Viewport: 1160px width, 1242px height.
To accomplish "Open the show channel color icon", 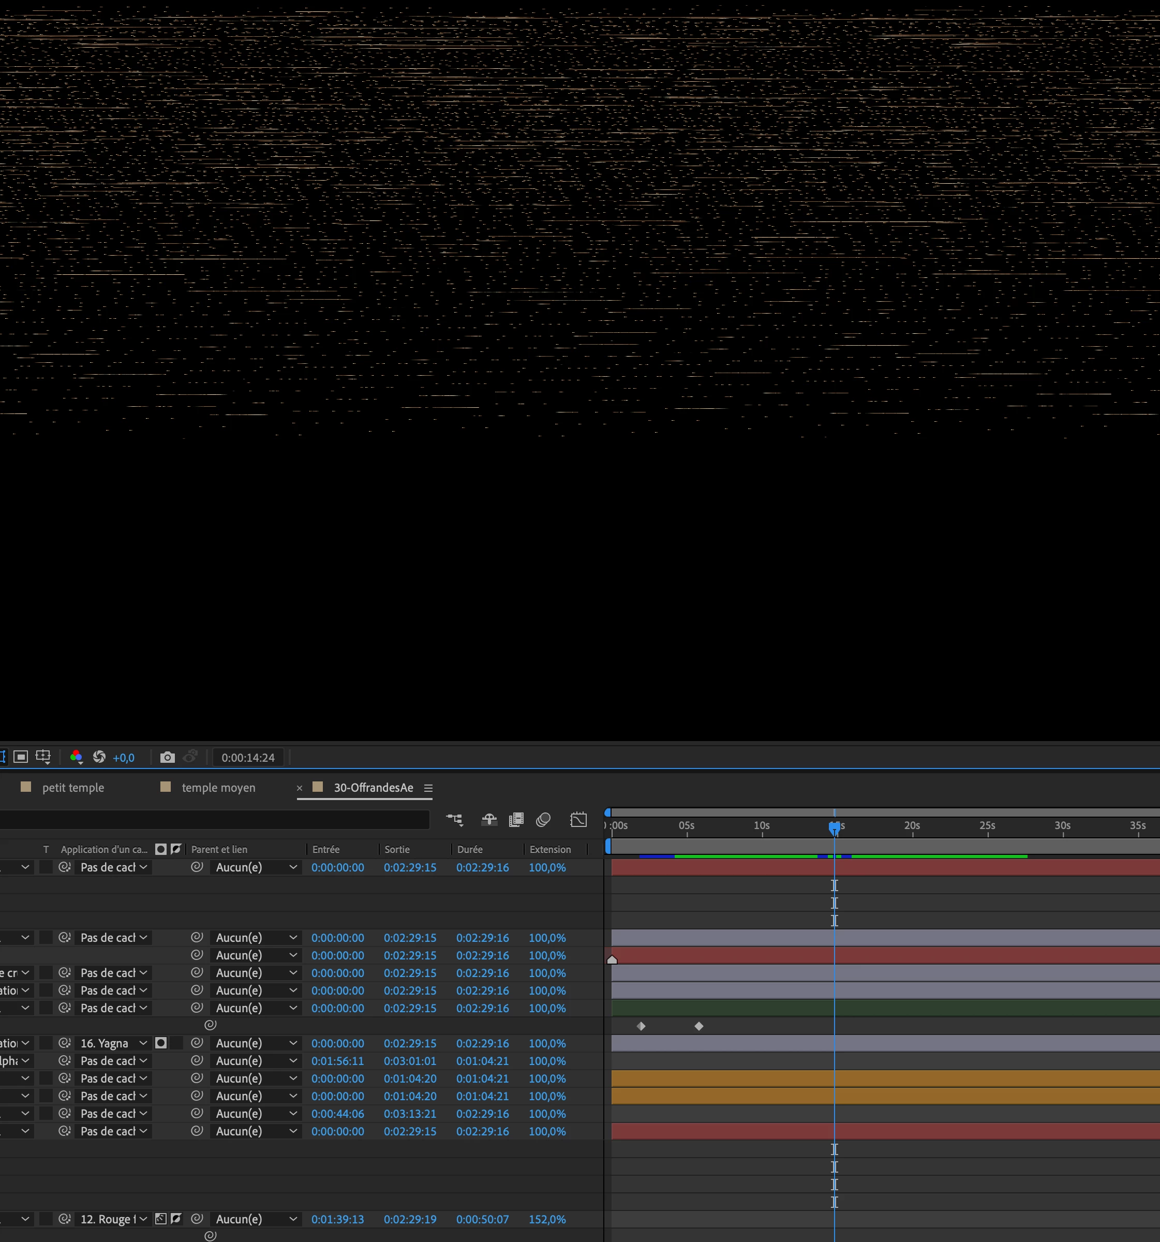I will click(76, 757).
